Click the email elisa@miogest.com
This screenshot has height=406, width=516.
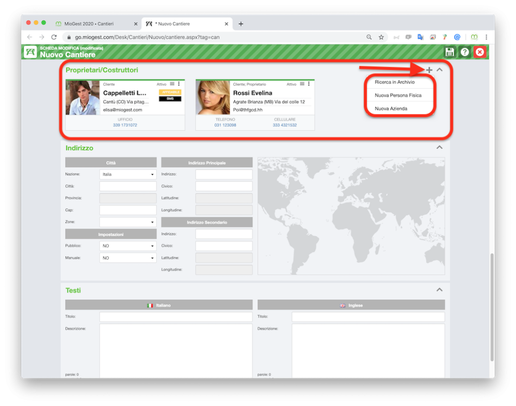coord(122,110)
